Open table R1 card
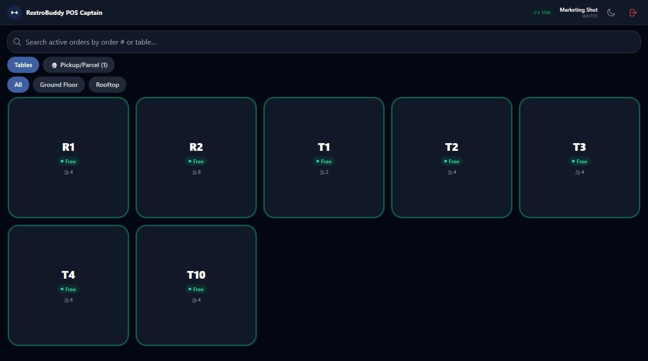The image size is (648, 361). [x=68, y=158]
